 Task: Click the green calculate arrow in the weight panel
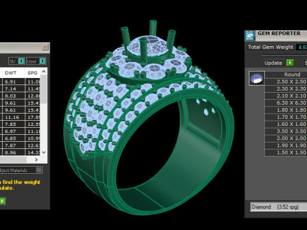pos(2,201)
